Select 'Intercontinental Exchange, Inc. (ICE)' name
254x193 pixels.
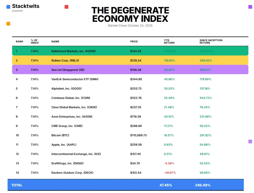coord(76,154)
